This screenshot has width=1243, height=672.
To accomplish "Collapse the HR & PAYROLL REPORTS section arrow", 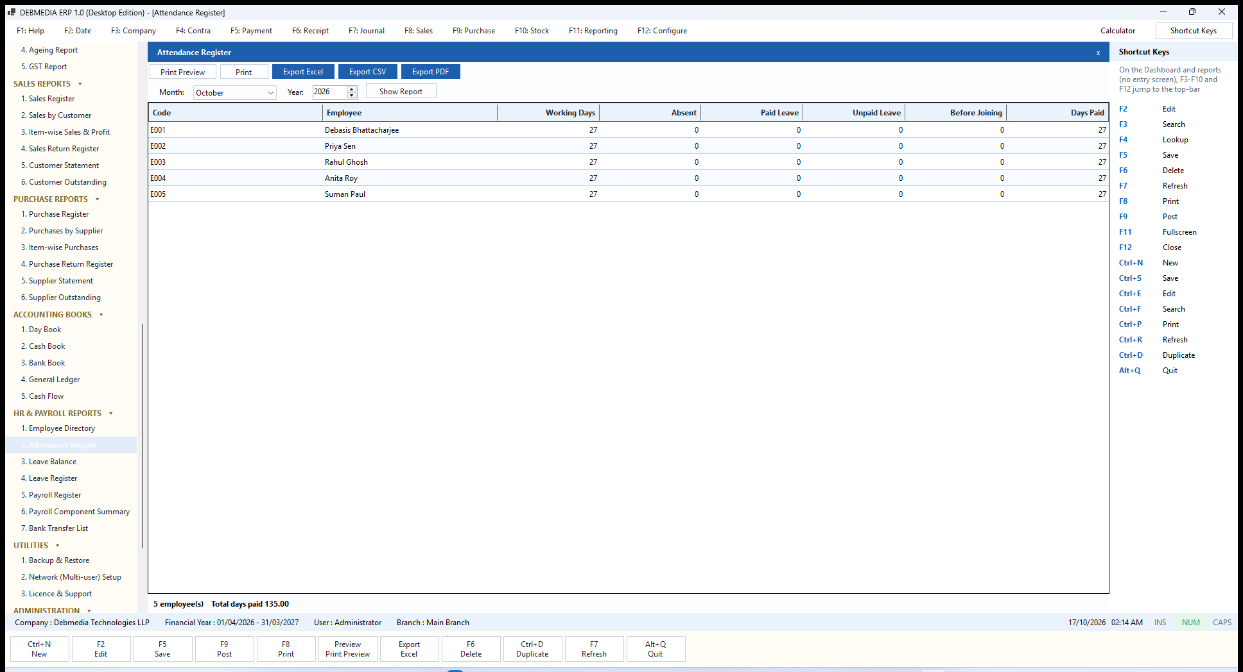I will [111, 414].
